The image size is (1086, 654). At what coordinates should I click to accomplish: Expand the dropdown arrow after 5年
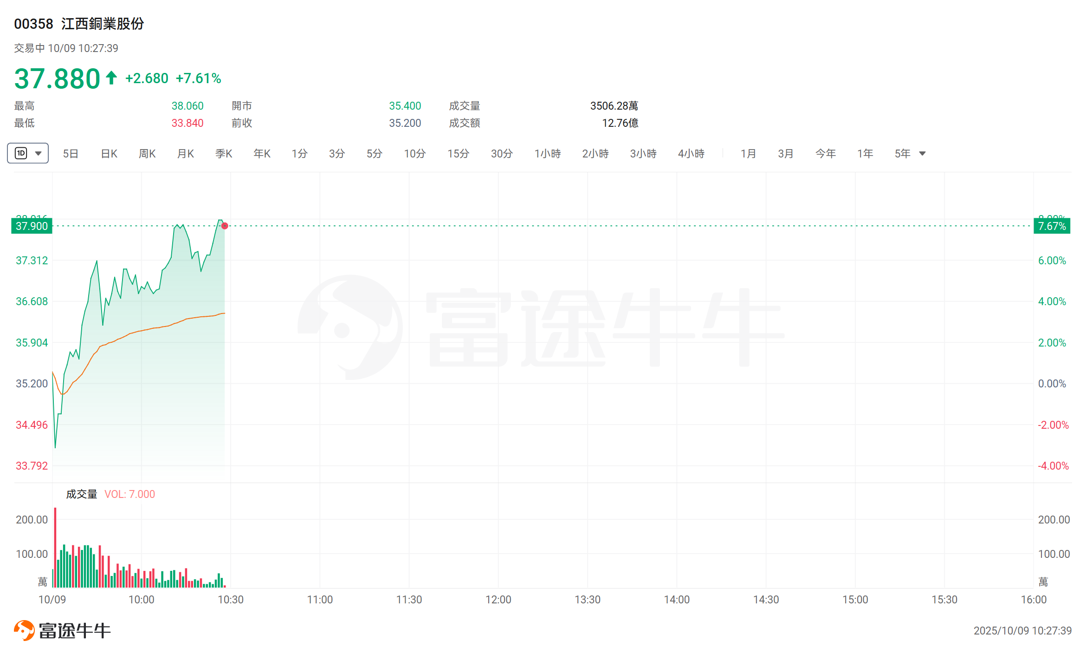coord(922,154)
